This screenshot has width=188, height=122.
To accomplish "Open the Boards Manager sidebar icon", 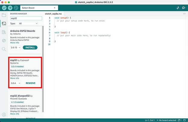I will click(4, 23).
